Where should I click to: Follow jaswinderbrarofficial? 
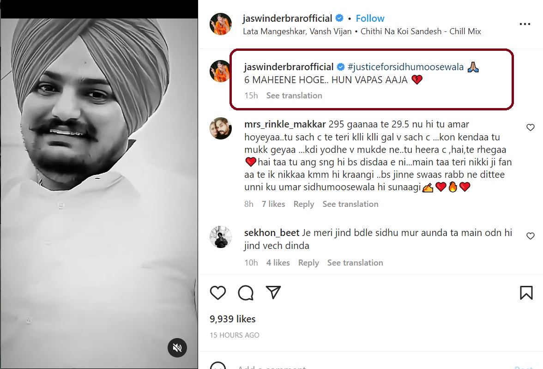tap(370, 18)
